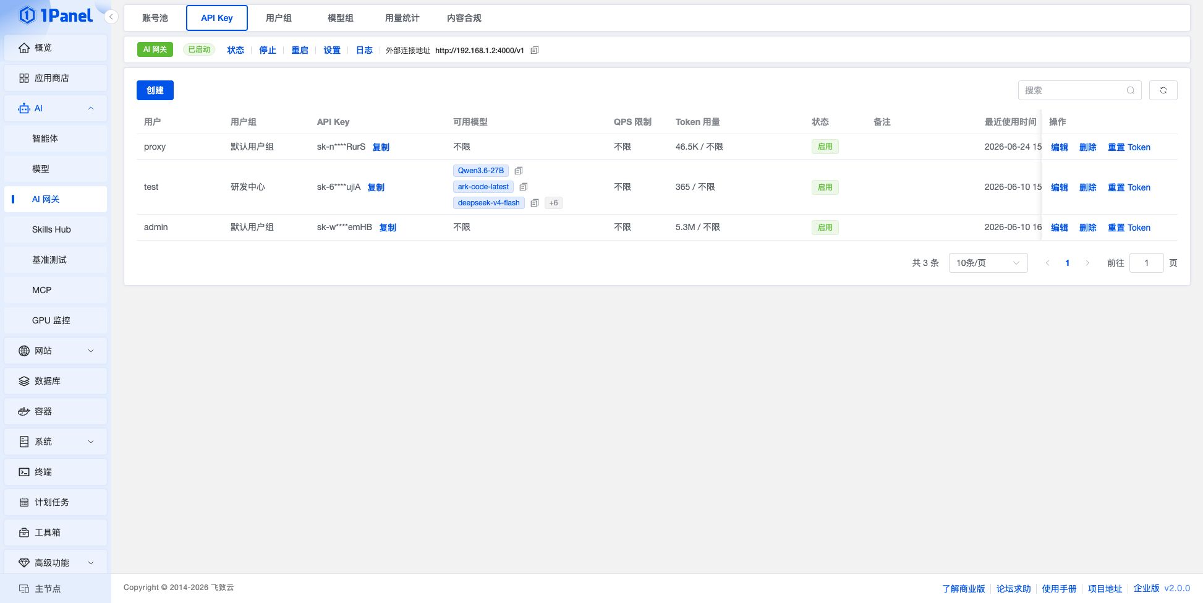Click 重启 to restart the AI gateway

tap(300, 50)
